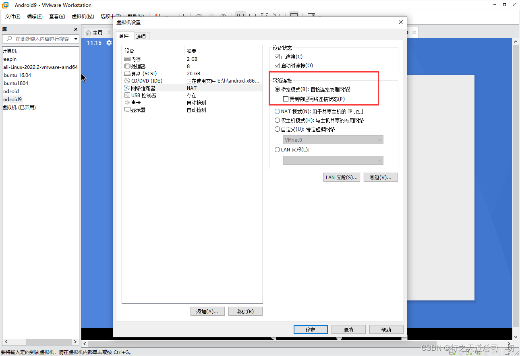Click the VM view vertical scrollbar down arrow
The width and height of the screenshot is (520, 356).
pyautogui.click(x=516, y=337)
